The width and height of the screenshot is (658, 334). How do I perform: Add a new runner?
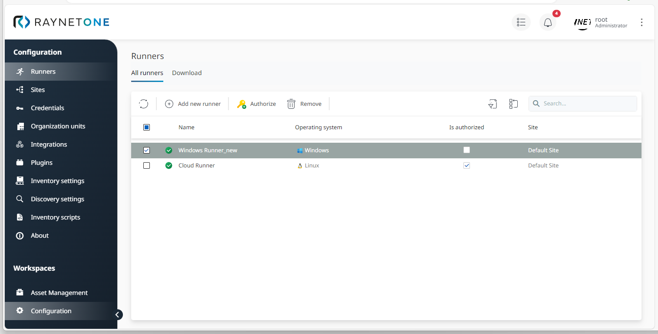pyautogui.click(x=193, y=104)
